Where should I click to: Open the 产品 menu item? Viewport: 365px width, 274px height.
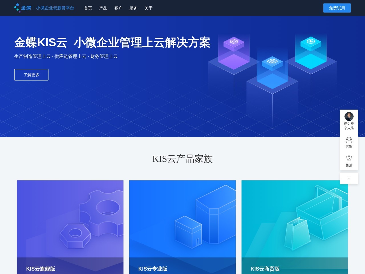(x=103, y=8)
